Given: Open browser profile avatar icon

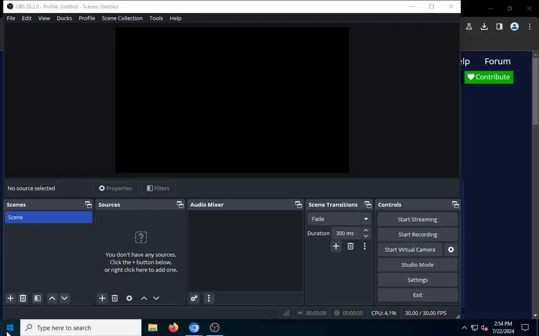Looking at the screenshot, I should pos(515,26).
